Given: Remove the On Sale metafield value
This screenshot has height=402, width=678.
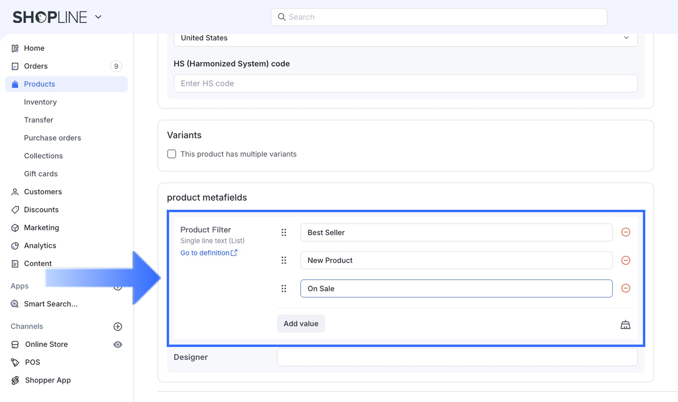Looking at the screenshot, I should pyautogui.click(x=625, y=288).
